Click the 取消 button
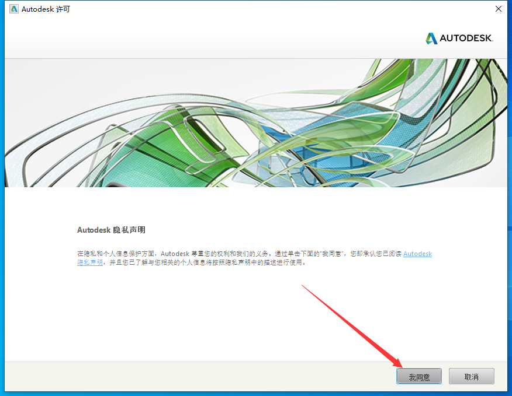This screenshot has width=512, height=396. (471, 377)
